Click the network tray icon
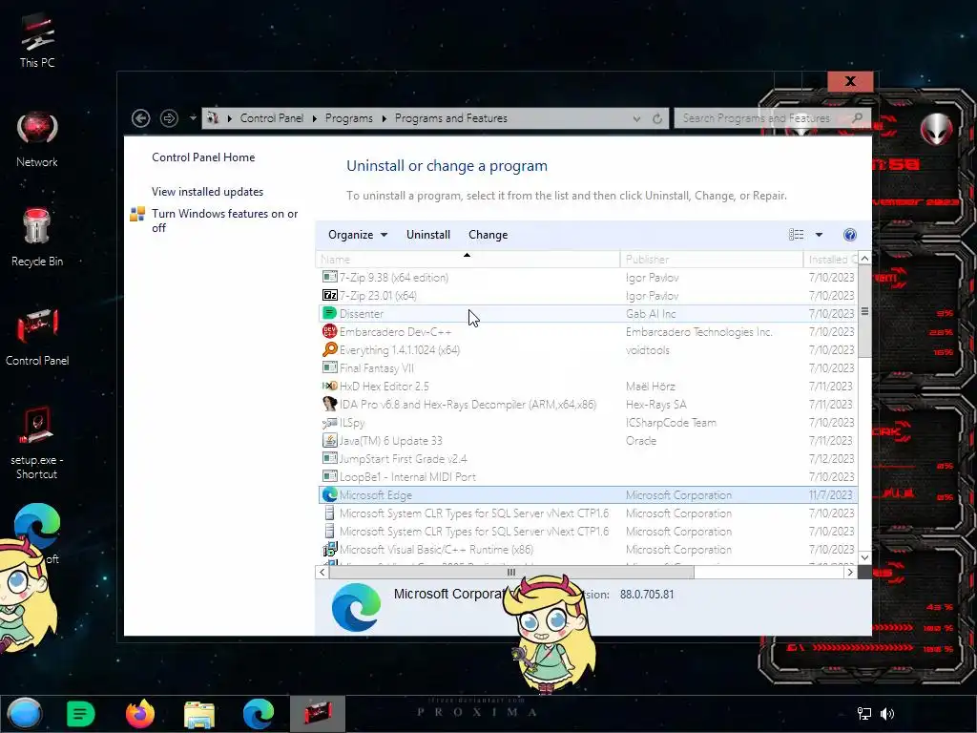This screenshot has width=977, height=733. tap(863, 714)
